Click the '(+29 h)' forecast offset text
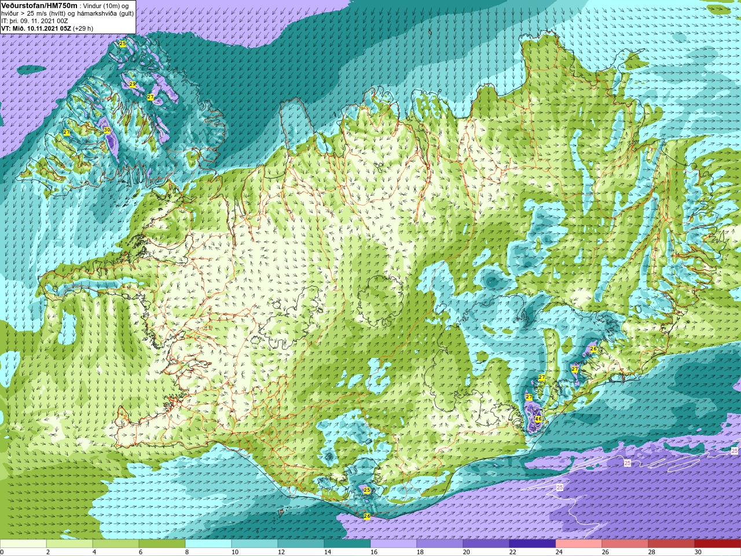This screenshot has width=741, height=556. click(83, 28)
